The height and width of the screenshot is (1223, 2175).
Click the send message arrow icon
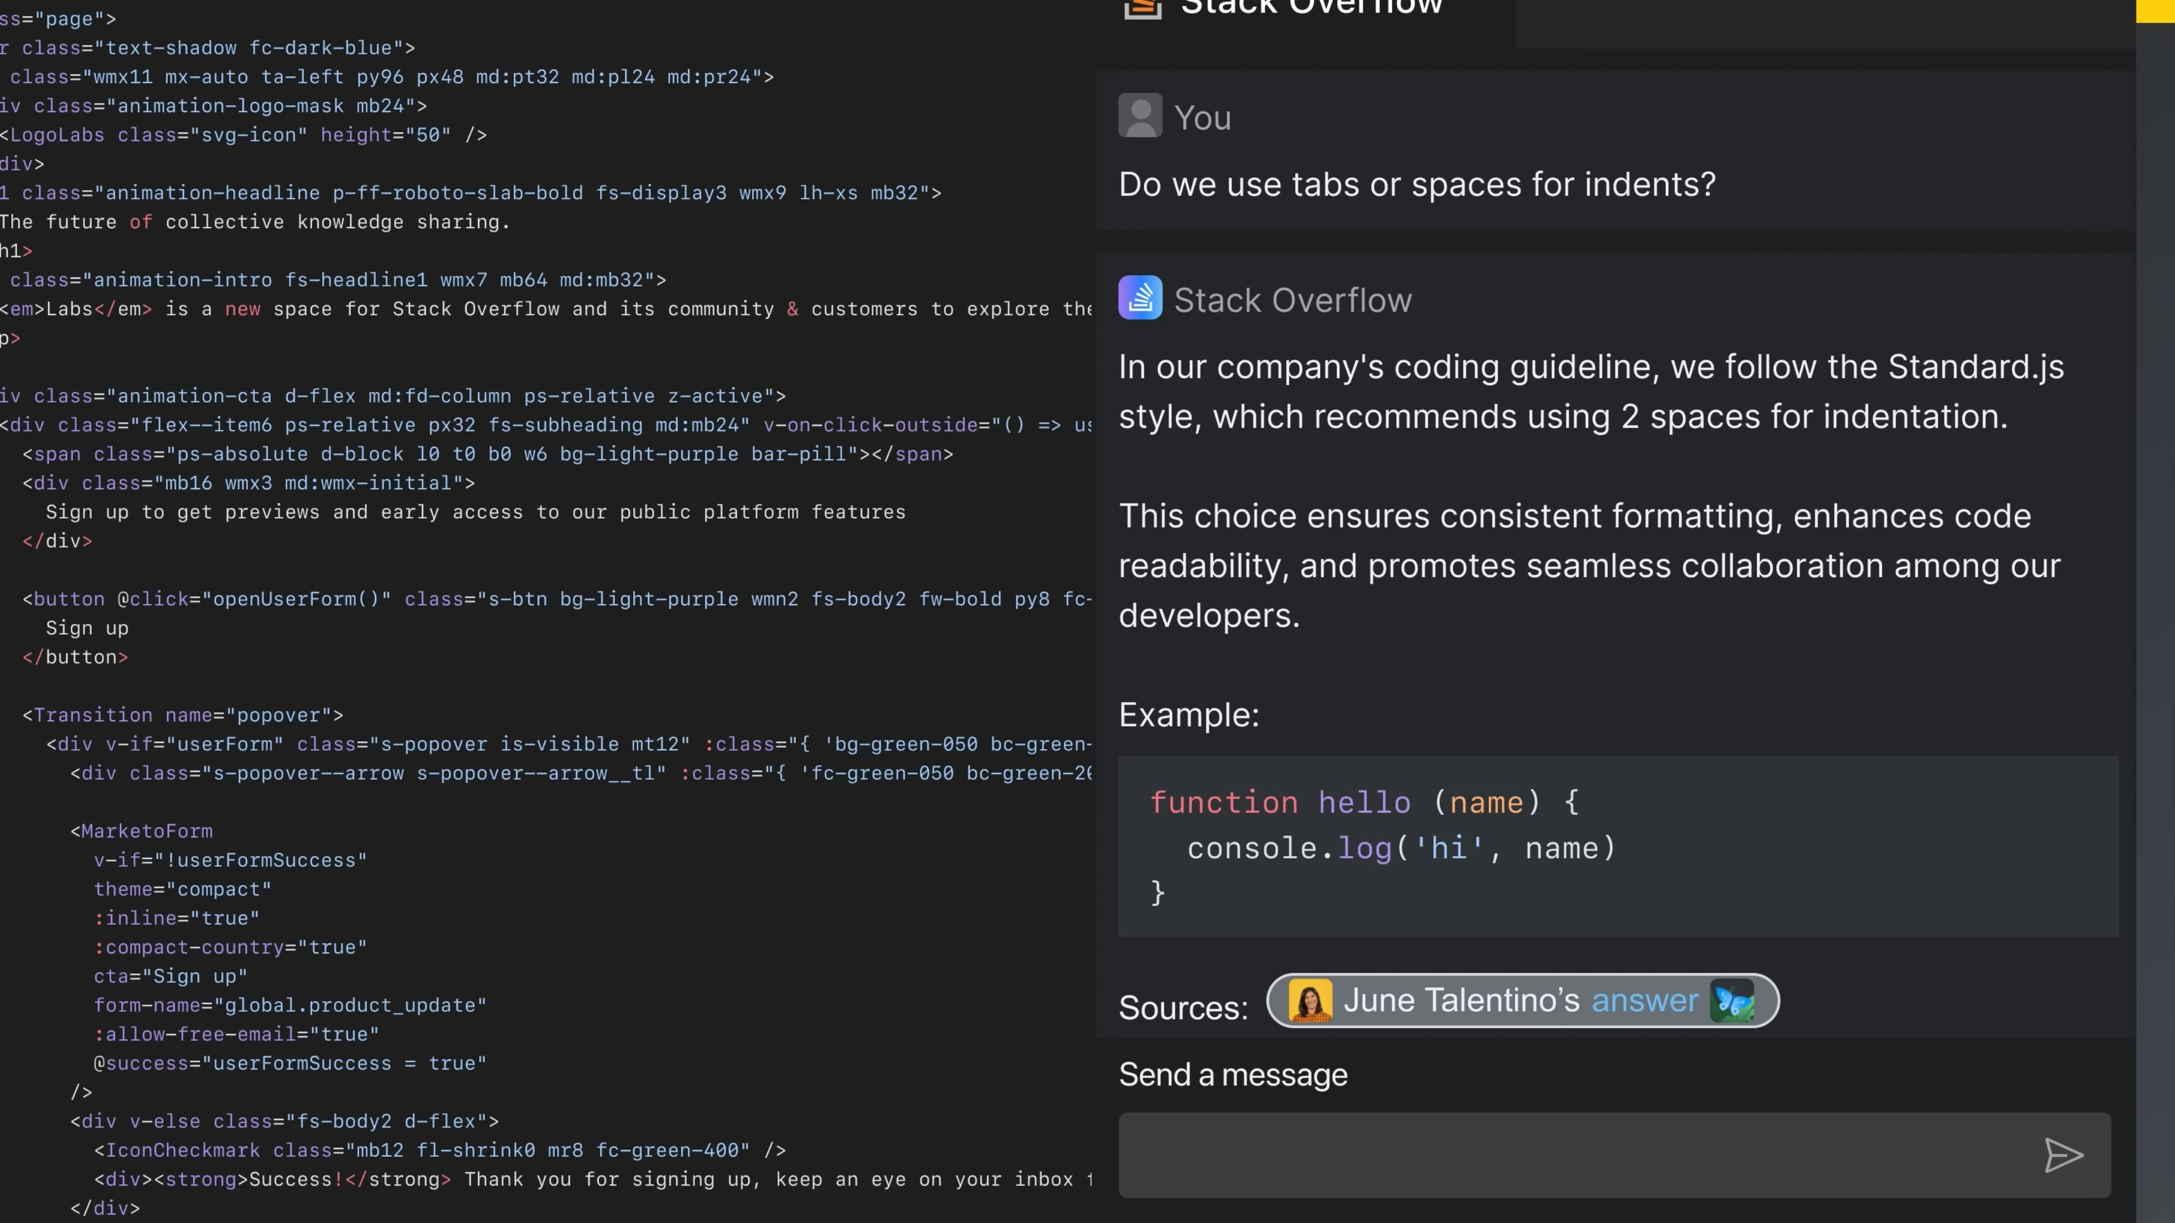point(2063,1154)
